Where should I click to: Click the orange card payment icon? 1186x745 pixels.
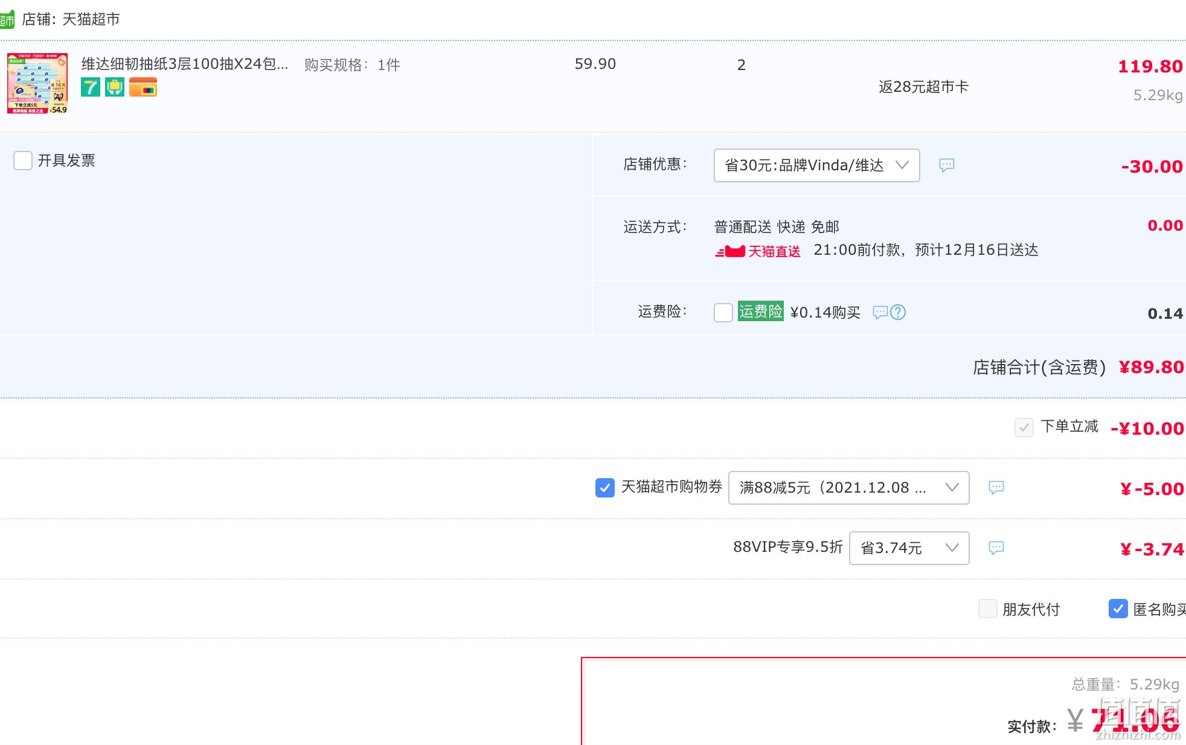click(143, 87)
